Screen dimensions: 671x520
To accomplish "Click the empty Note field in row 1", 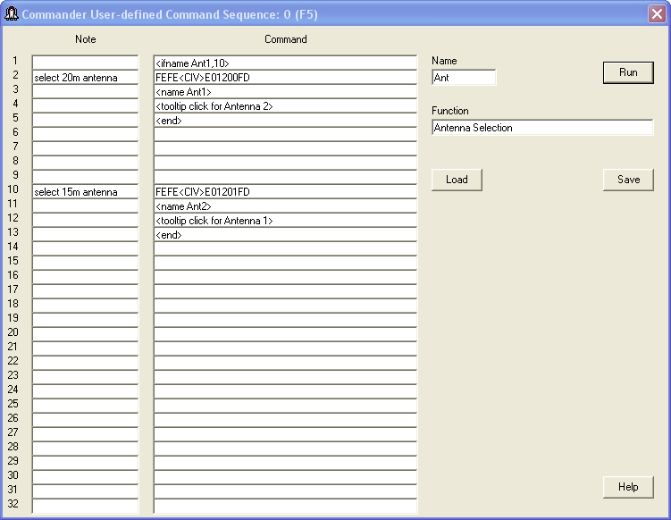I will point(85,63).
